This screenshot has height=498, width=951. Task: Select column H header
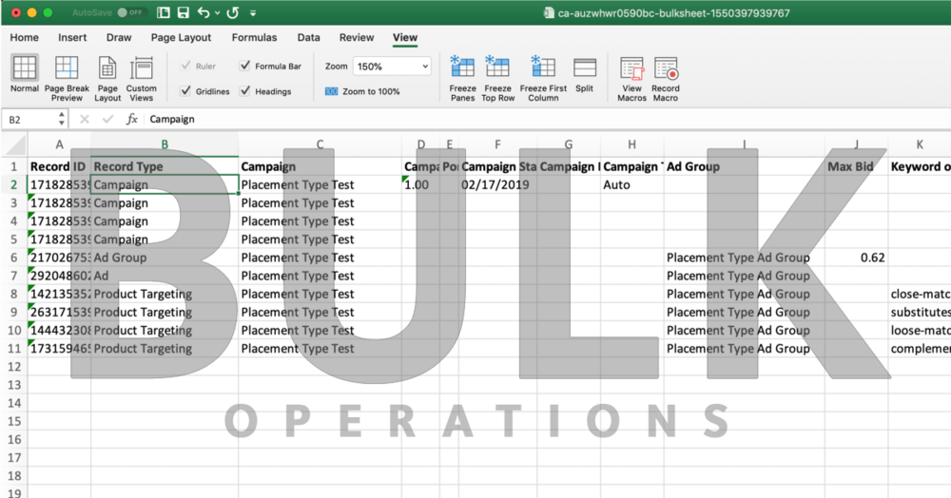[632, 144]
